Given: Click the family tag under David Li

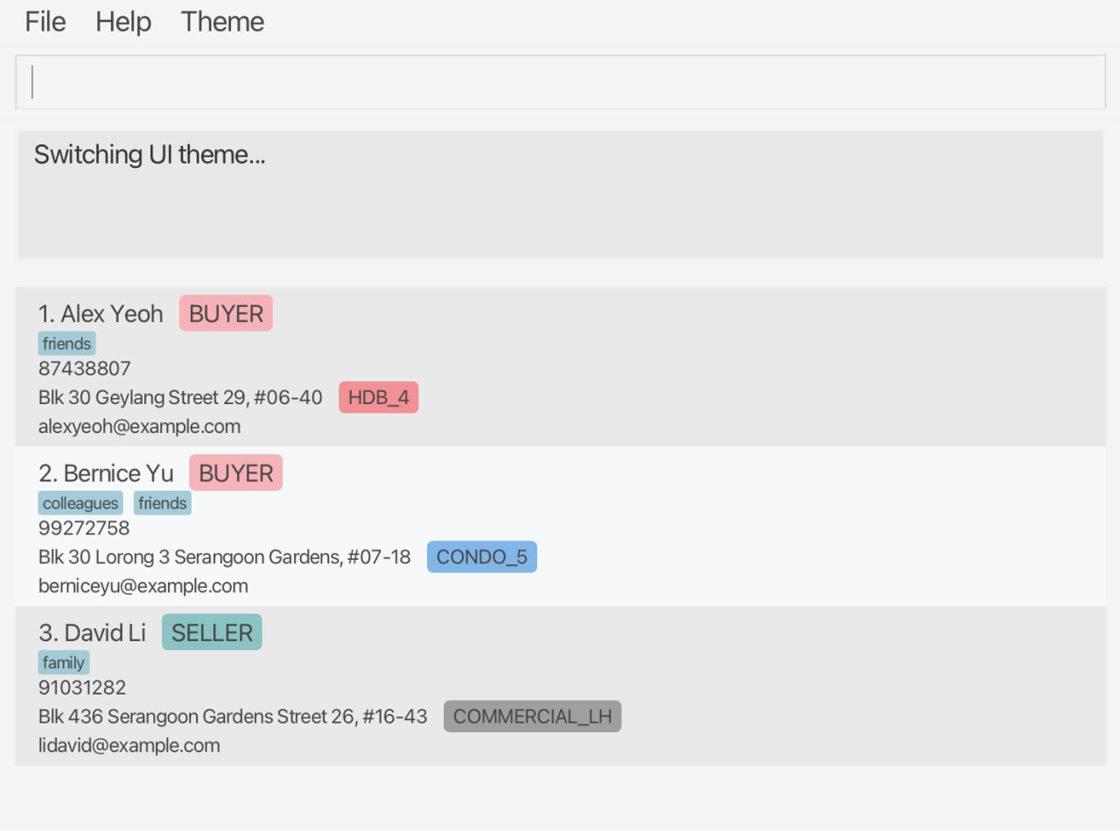Looking at the screenshot, I should point(63,662).
